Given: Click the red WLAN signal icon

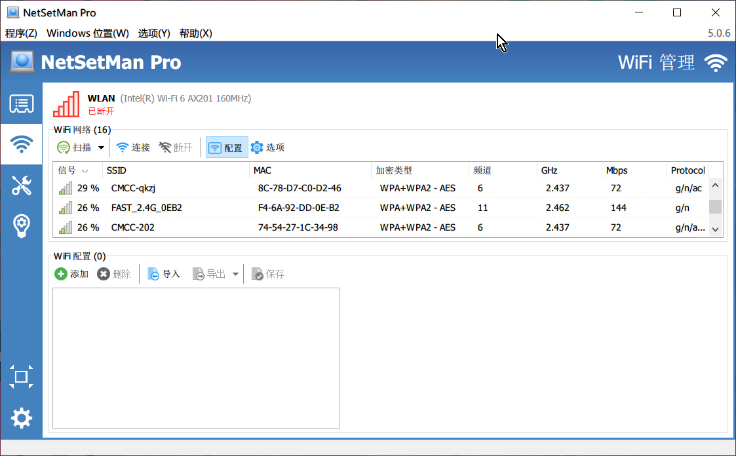Looking at the screenshot, I should click(66, 104).
